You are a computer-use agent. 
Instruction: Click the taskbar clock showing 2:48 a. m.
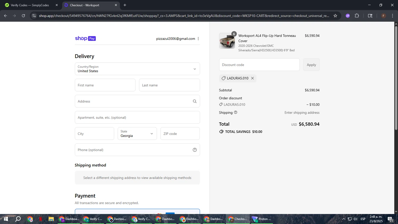tap(376, 219)
